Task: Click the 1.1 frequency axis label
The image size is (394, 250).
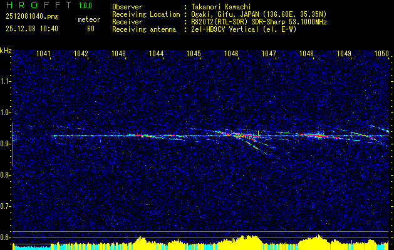Action: point(5,81)
